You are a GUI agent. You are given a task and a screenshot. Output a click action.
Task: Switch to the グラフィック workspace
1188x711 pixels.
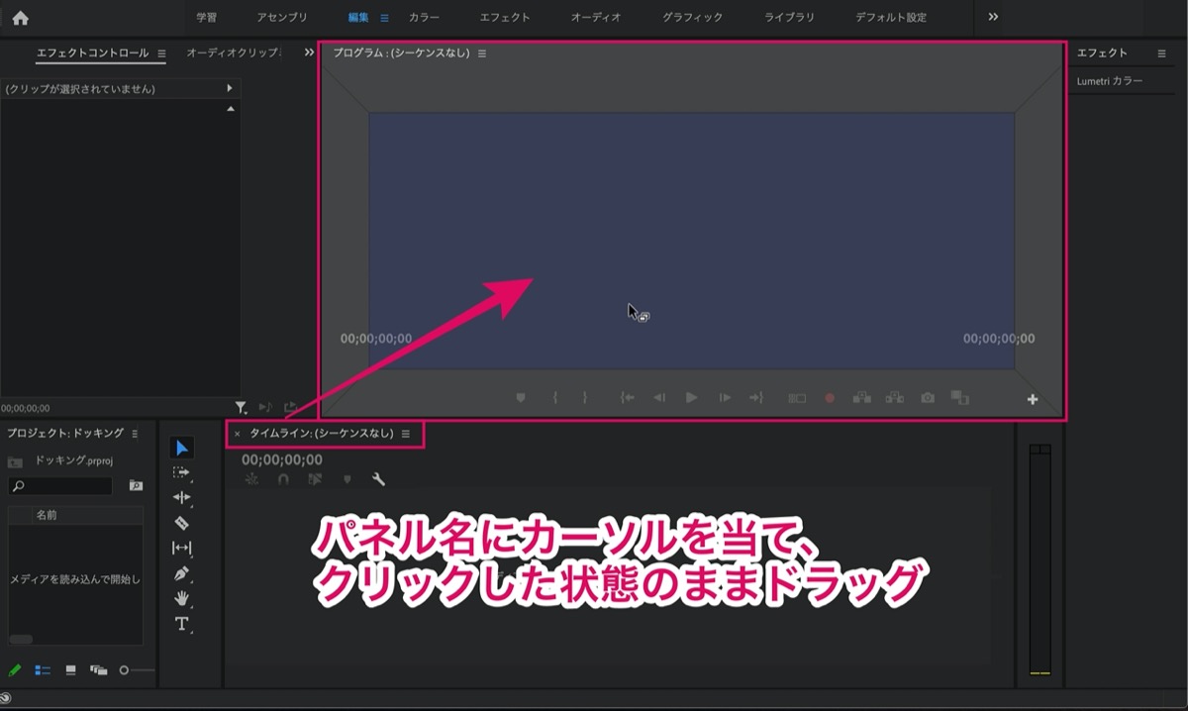tap(693, 18)
